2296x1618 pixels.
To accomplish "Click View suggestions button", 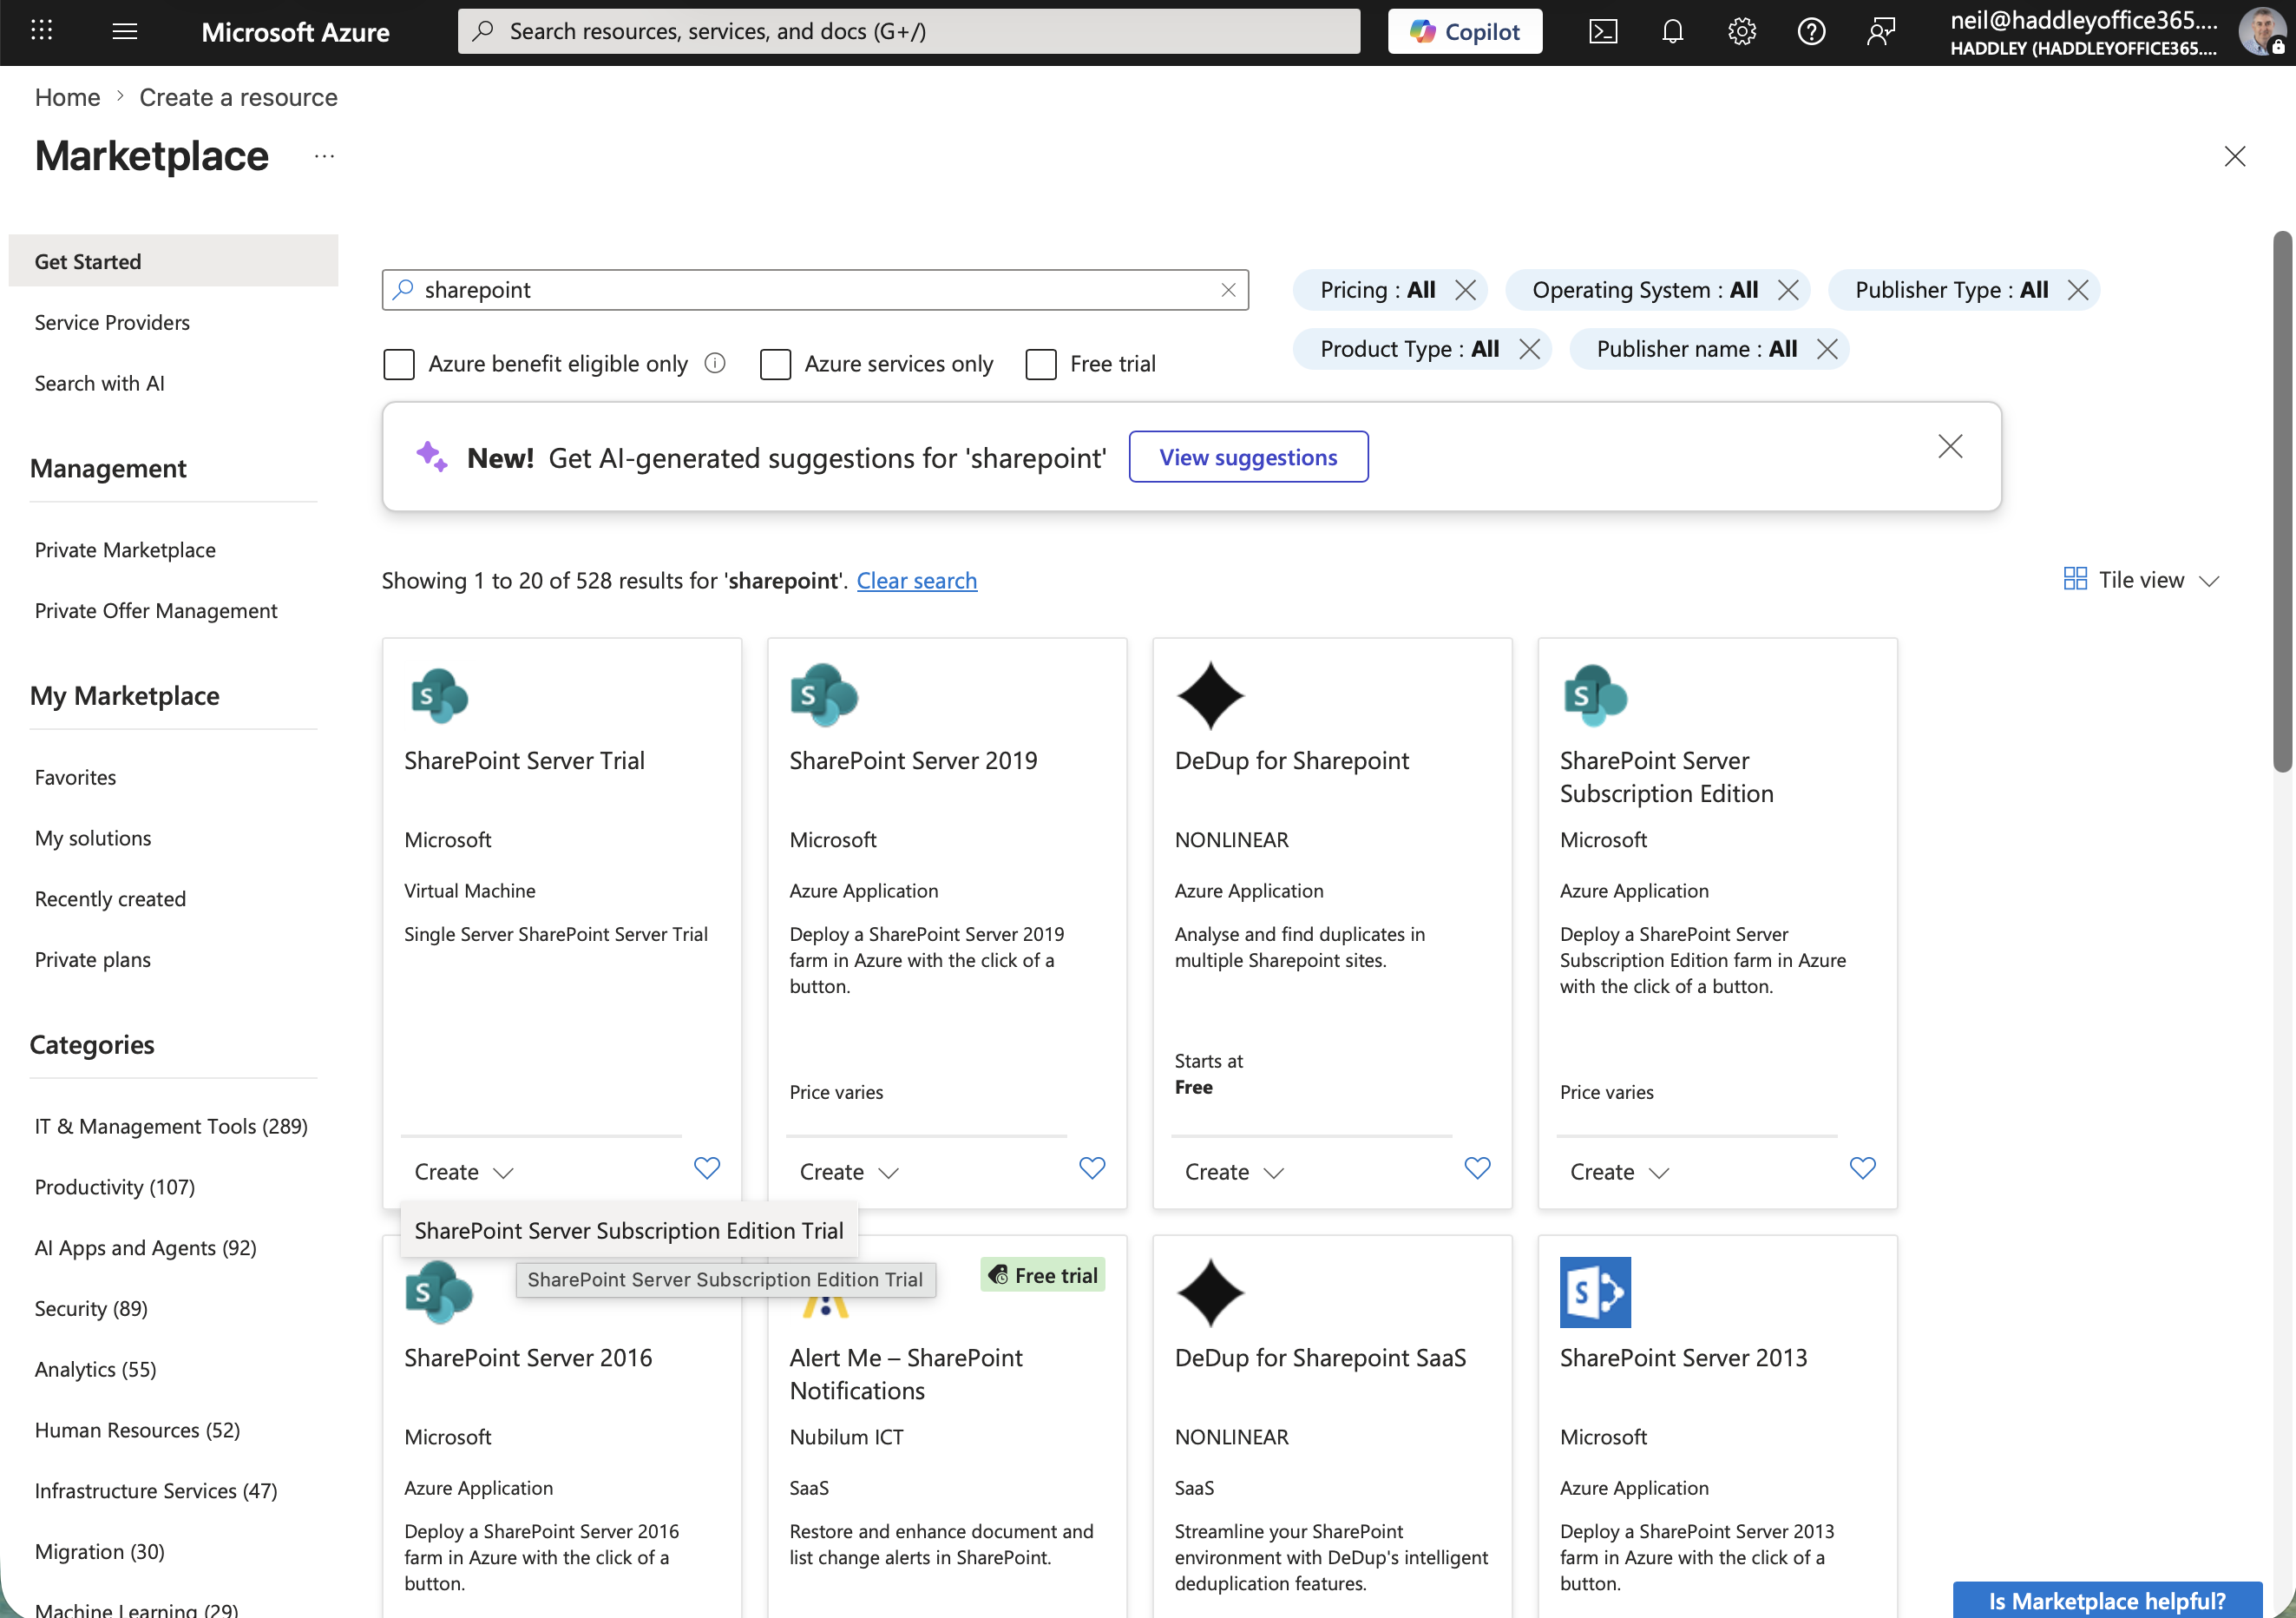I will (x=1248, y=457).
